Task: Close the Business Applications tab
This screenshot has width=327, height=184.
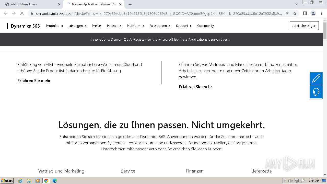Action: (120, 4)
